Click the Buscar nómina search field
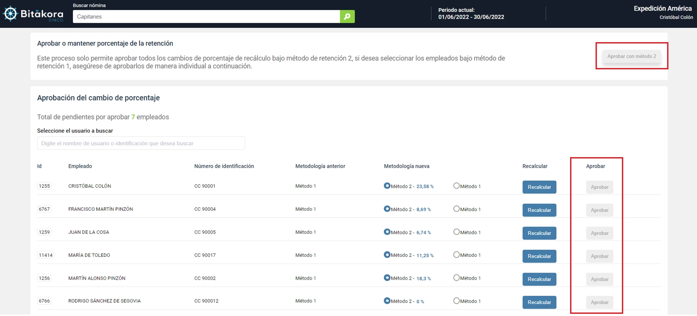The image size is (697, 316). pos(206,17)
